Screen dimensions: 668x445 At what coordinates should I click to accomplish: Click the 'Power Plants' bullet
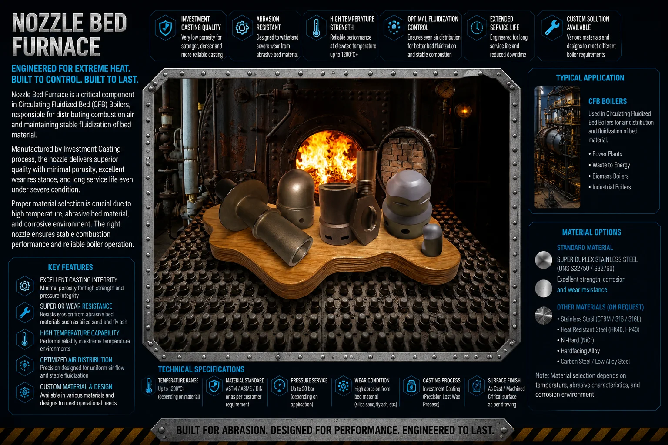point(605,154)
